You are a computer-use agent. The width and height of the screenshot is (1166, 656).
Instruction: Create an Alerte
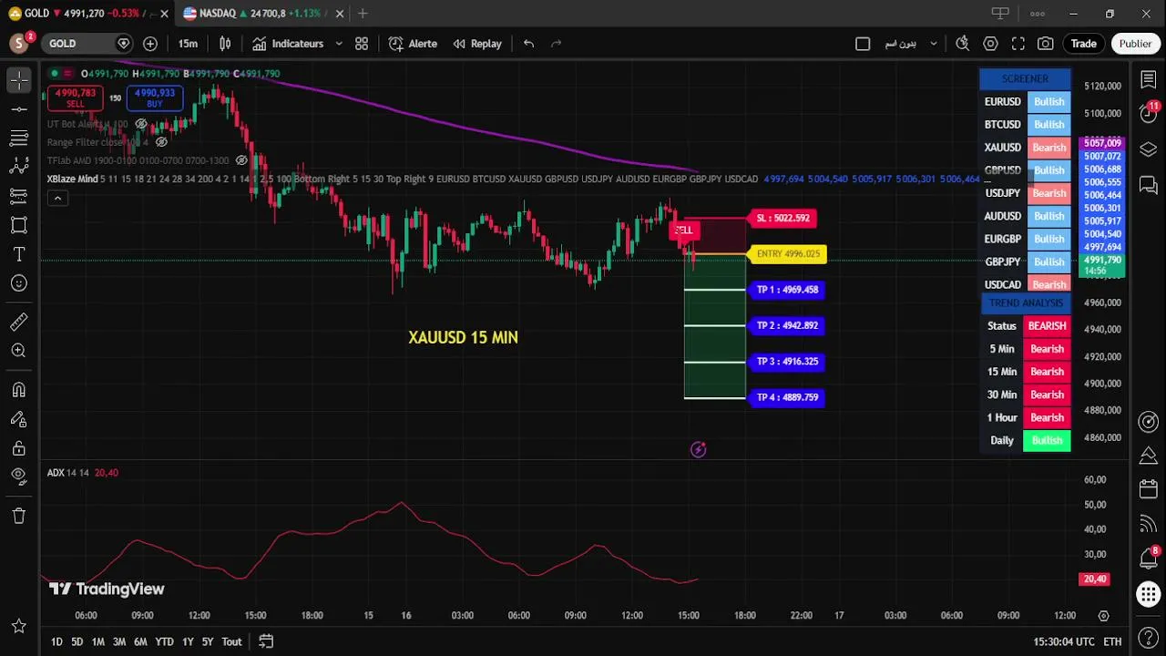pyautogui.click(x=413, y=44)
